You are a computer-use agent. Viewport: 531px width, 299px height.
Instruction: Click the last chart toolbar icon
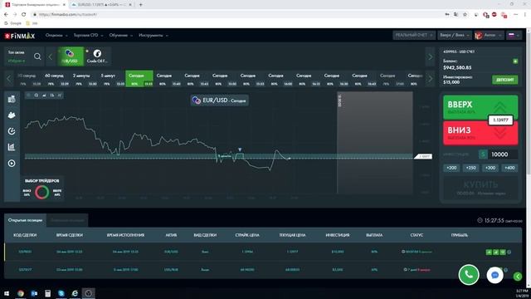coord(60,96)
